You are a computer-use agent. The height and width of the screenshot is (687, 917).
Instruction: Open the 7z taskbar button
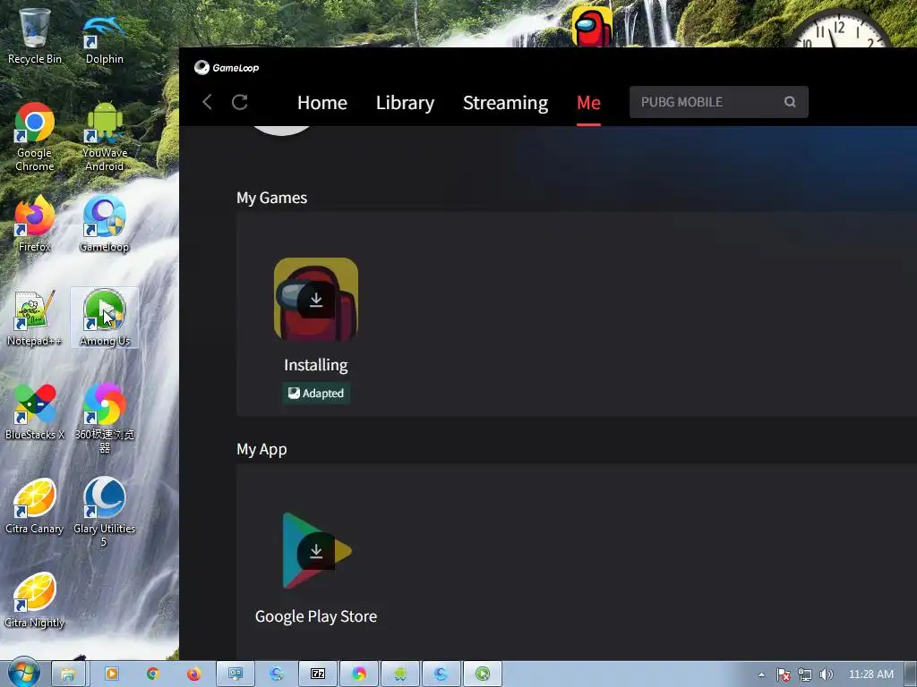point(318,674)
